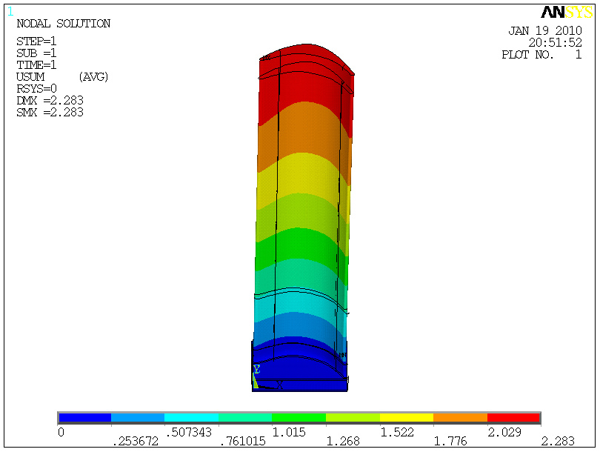Click the JAN 19 2010 date text
The width and height of the screenshot is (600, 452).
545,31
